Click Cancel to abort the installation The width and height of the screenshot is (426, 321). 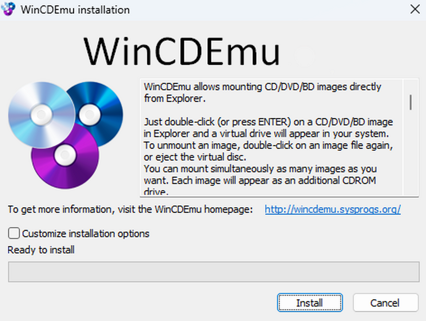coord(385,303)
